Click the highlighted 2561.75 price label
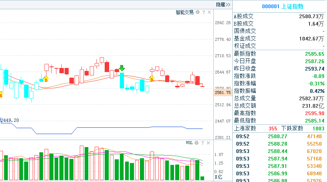 coord(223,92)
